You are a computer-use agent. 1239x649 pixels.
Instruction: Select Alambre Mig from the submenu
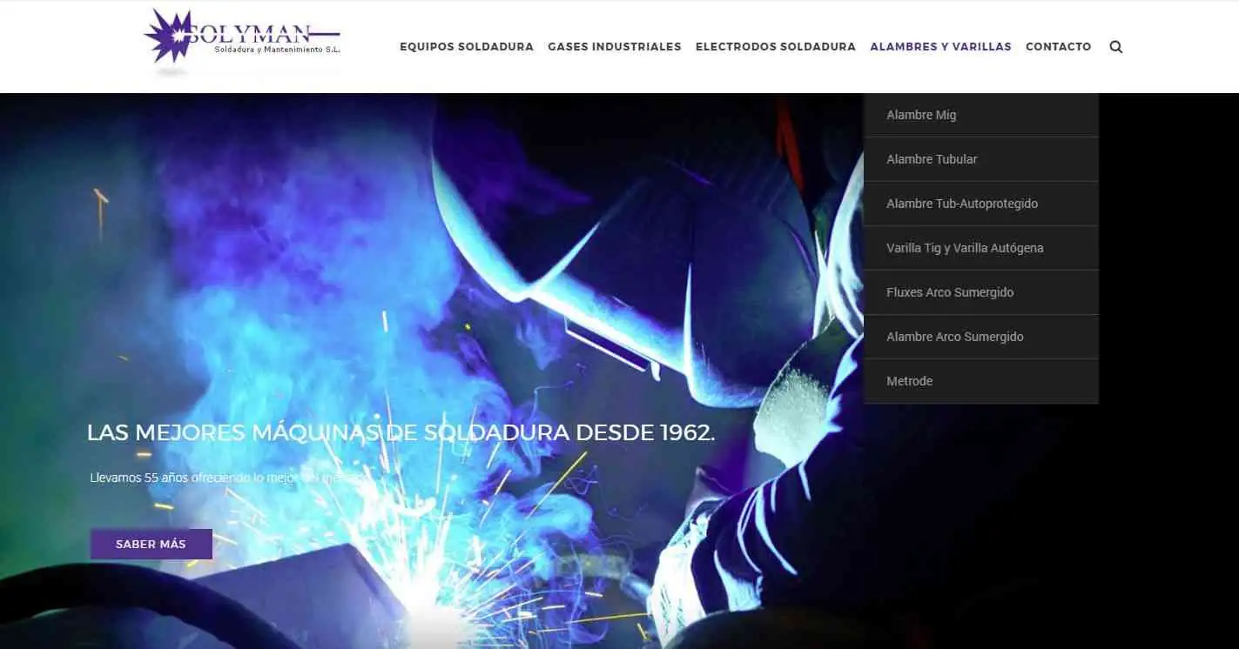[921, 115]
